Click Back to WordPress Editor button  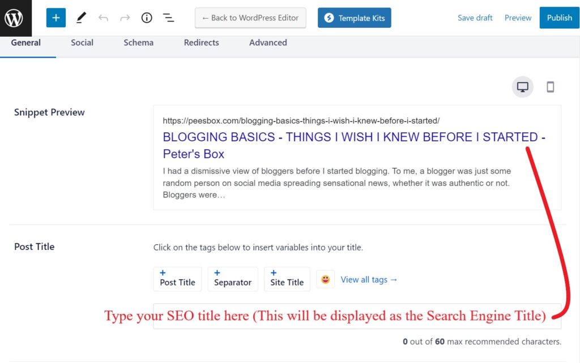click(250, 18)
